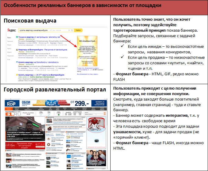This screenshot has width=208, height=171.
Task: Click the Двойная сплошная TV show banner
Action: pos(96,158)
